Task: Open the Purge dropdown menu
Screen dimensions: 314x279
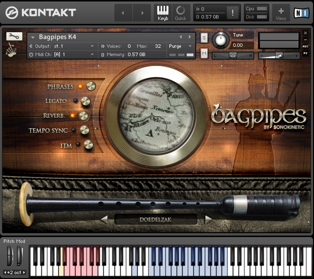Action: tap(181, 46)
